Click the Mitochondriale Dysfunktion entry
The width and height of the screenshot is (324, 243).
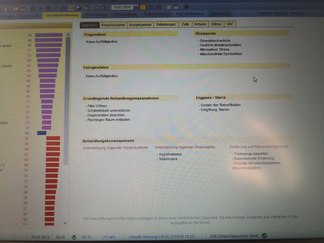[x=221, y=54]
